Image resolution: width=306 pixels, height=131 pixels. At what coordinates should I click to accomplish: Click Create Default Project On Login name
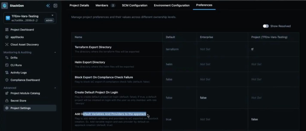coord(97,92)
